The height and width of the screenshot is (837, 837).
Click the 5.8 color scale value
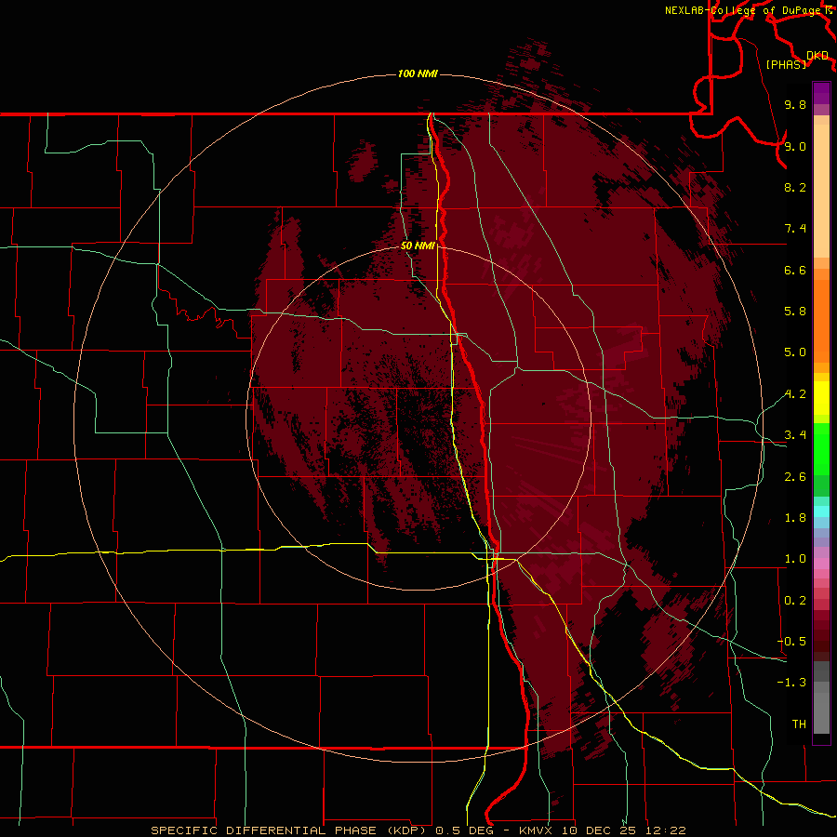click(795, 312)
